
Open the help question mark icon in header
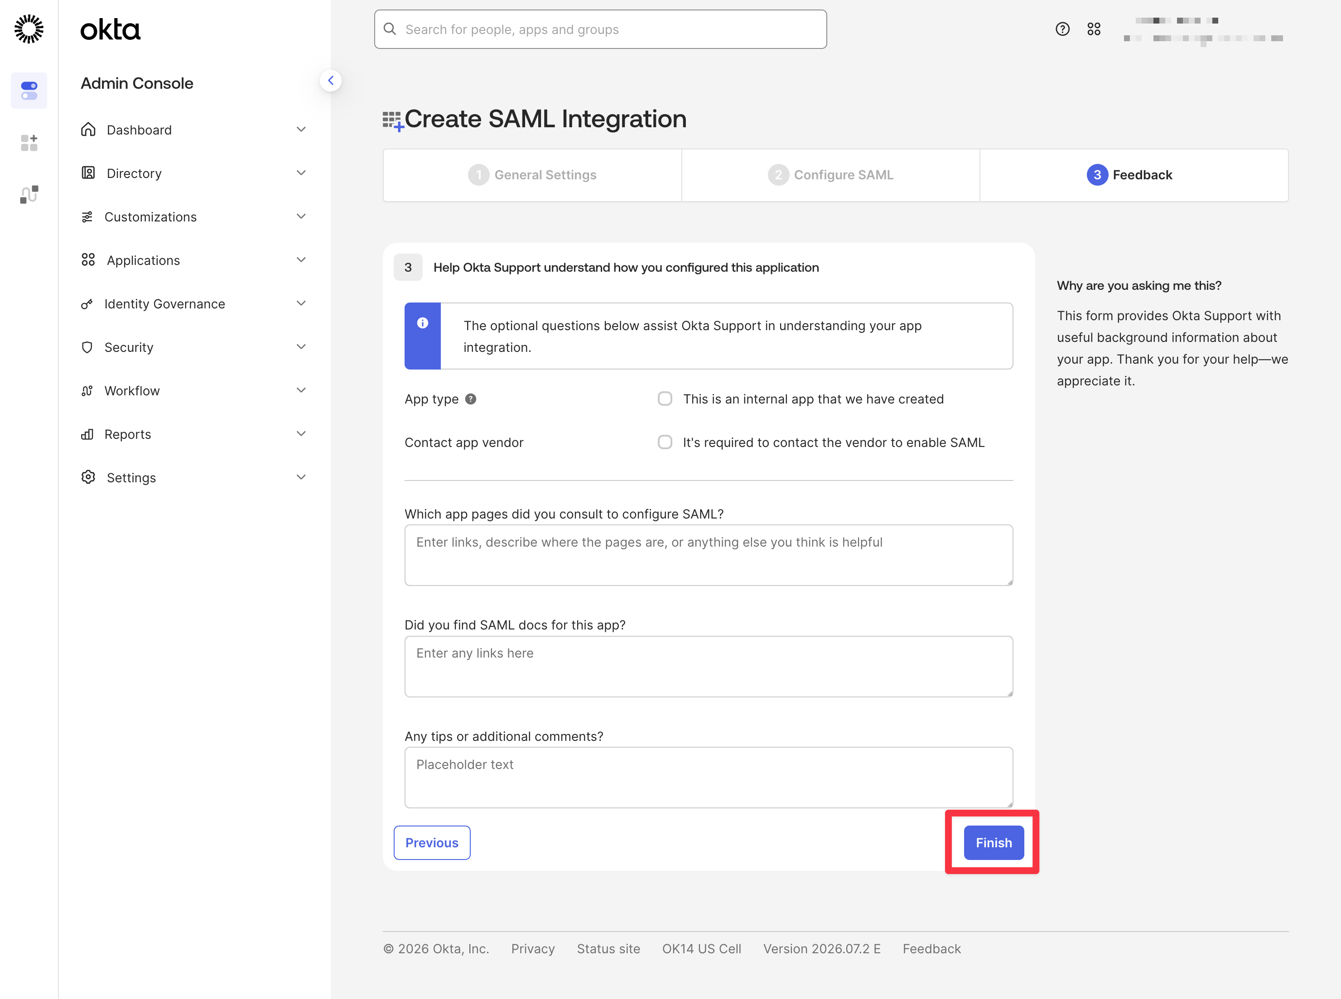click(1063, 29)
